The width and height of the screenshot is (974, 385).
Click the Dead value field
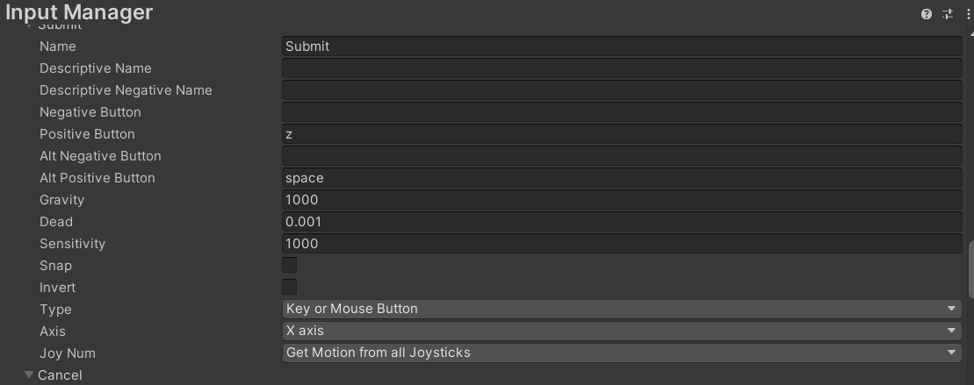coord(622,222)
